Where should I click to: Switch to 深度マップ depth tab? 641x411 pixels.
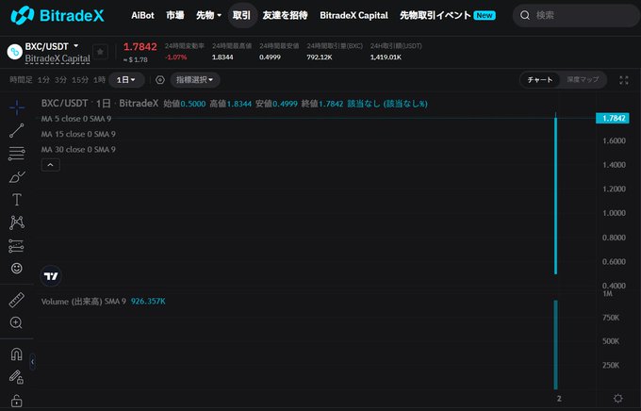click(x=583, y=80)
